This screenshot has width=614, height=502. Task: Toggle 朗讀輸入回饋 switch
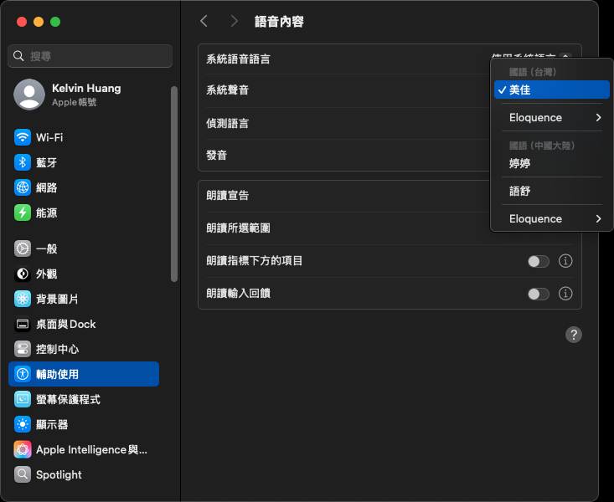[x=538, y=294]
